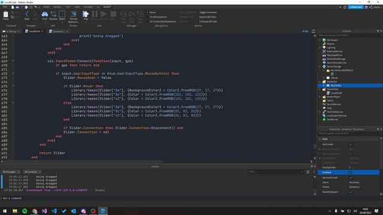Toggle the IgnoreGuiInset property checkbox
The width and height of the screenshot is (383, 215).
point(351,178)
